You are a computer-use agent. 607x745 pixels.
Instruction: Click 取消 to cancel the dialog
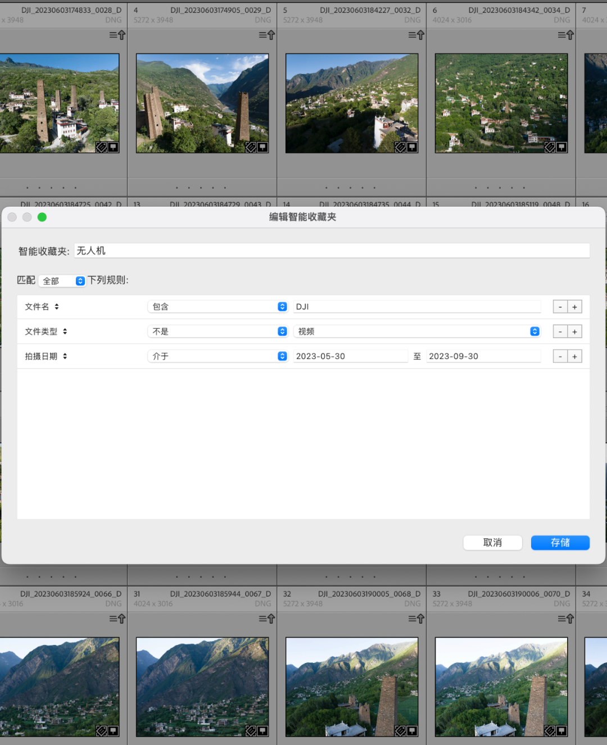[493, 543]
